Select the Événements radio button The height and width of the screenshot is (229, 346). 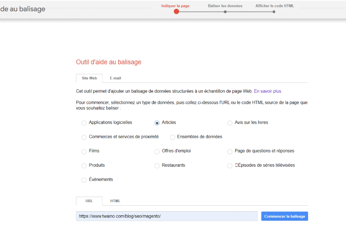coord(84,180)
